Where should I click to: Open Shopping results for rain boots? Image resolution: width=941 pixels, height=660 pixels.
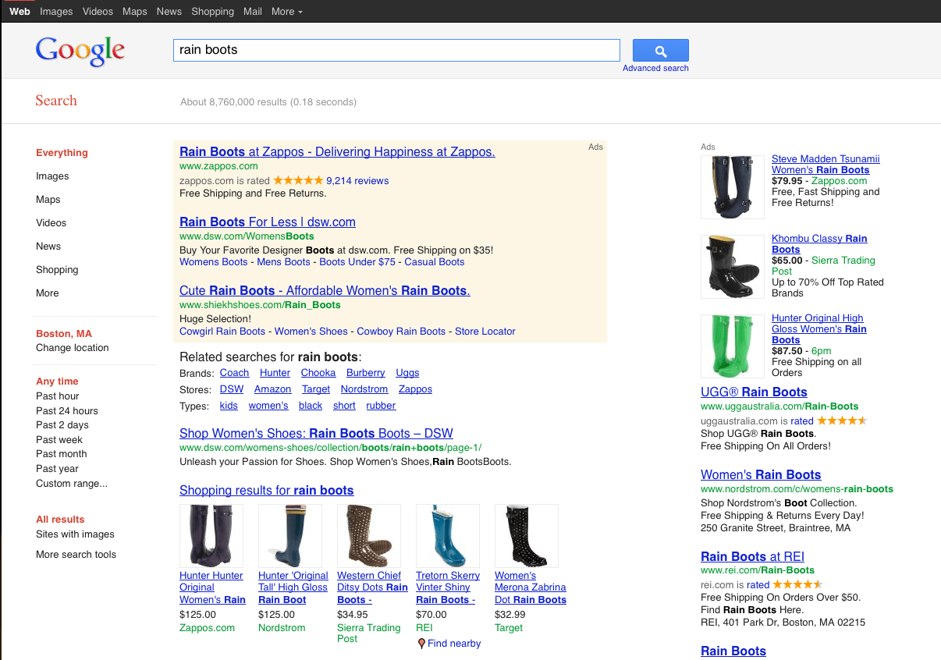point(266,491)
